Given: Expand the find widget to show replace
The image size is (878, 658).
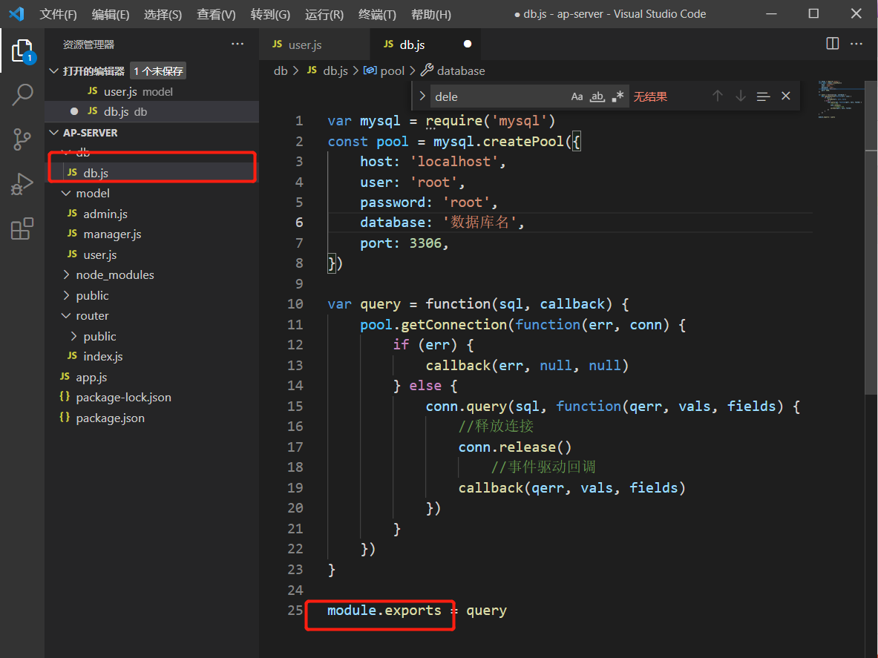Looking at the screenshot, I should (x=421, y=96).
